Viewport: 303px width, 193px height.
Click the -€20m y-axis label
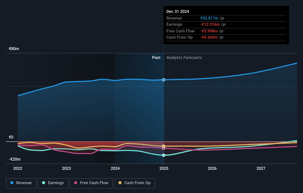point(15,159)
